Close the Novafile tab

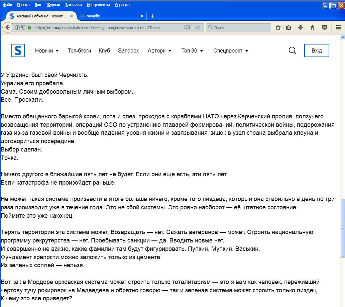coord(142,16)
